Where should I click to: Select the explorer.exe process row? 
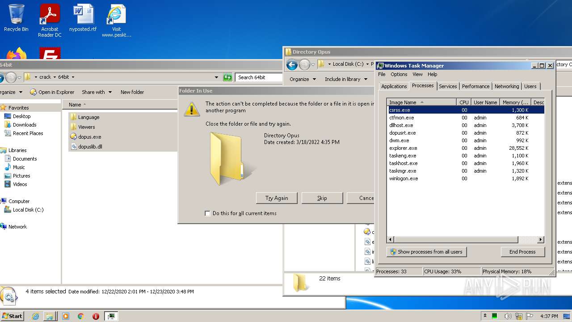[466, 148]
